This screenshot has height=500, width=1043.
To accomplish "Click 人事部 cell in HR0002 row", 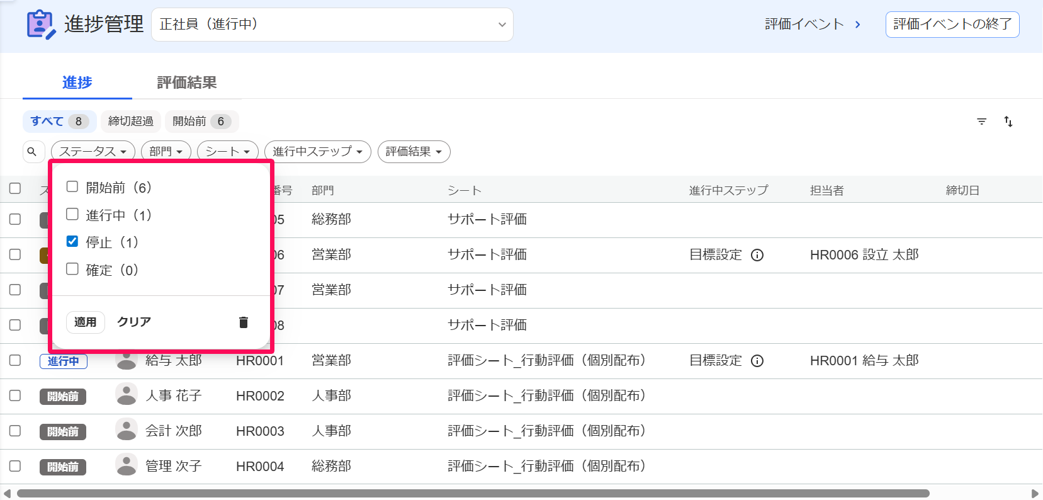I will click(x=332, y=396).
